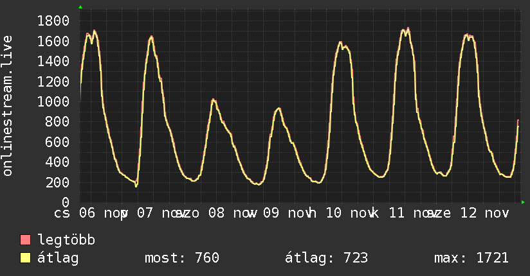
Task: Click the 1800 y-axis label
Action: click(53, 21)
